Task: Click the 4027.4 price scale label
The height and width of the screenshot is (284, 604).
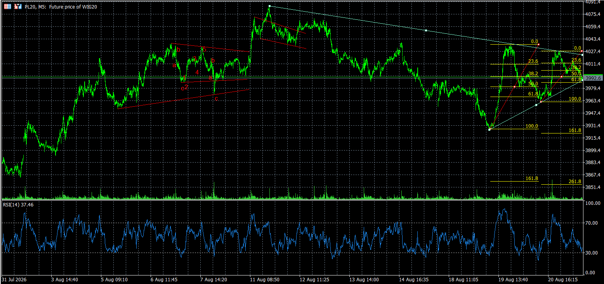Action: click(592, 52)
